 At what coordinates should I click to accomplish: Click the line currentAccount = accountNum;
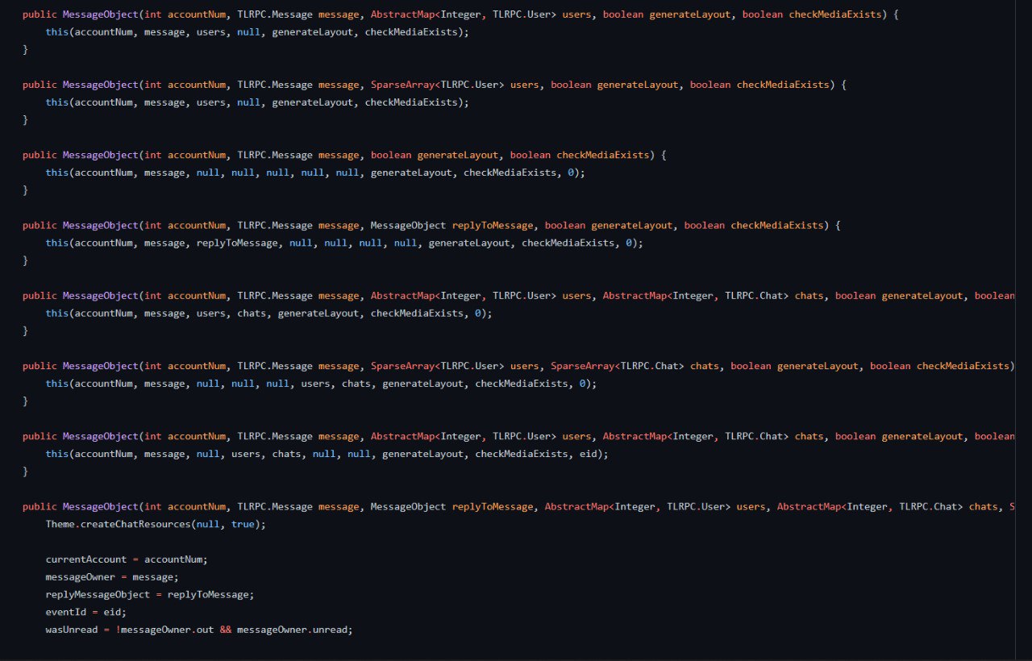coord(127,559)
